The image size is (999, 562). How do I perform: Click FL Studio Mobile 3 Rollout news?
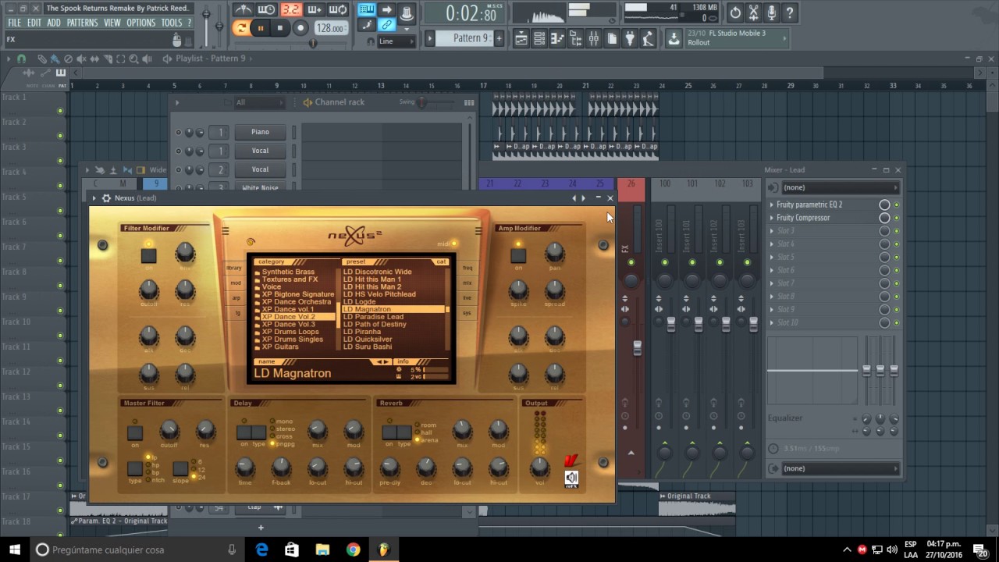[x=738, y=38]
